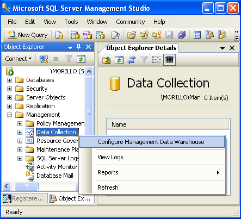Toggle the list view button in Details toolbar

tap(156, 60)
